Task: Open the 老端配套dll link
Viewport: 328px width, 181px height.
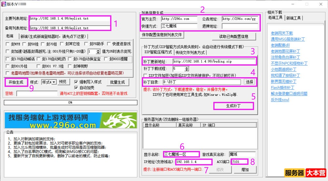Action: click(x=280, y=45)
